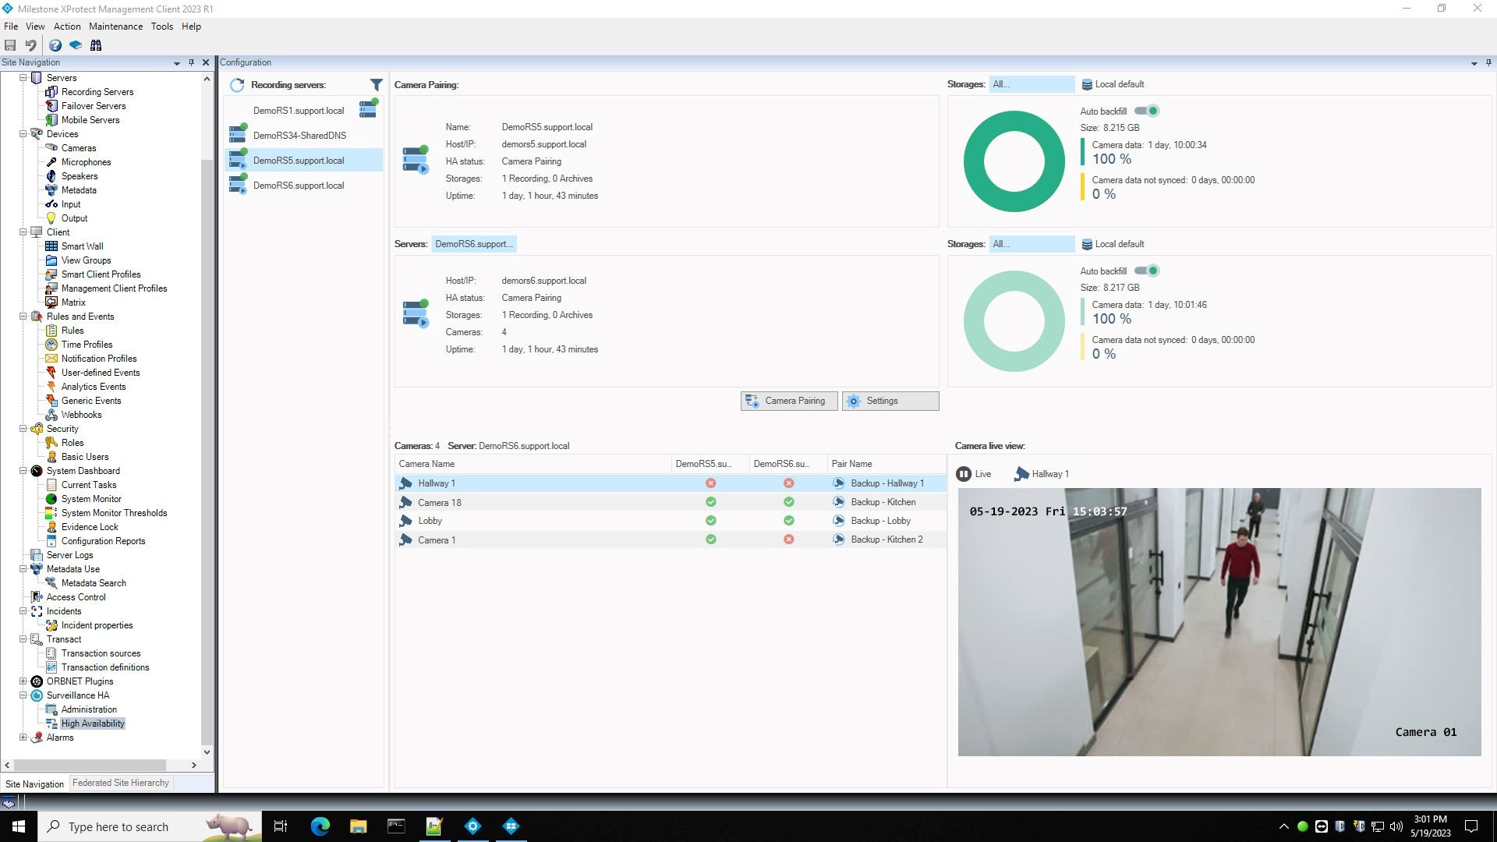Click the backup camera pair icon for Lobby
This screenshot has width=1497, height=842.
[838, 520]
